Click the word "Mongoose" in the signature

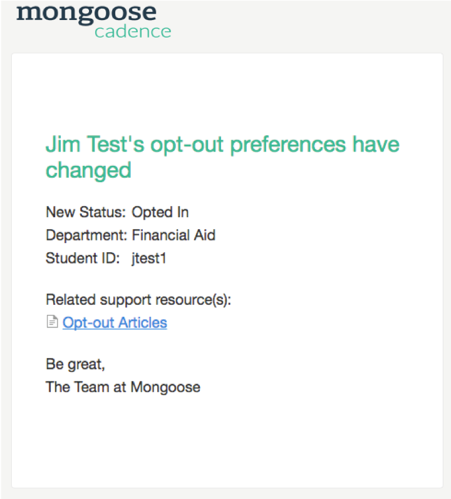[165, 387]
